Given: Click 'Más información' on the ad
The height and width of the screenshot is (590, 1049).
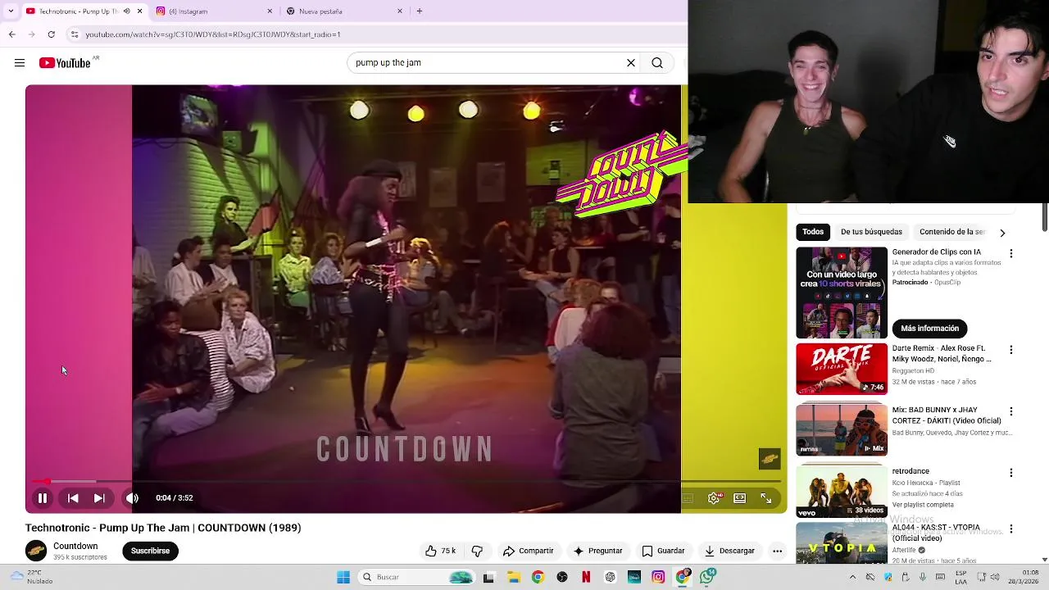Looking at the screenshot, I should pyautogui.click(x=929, y=329).
